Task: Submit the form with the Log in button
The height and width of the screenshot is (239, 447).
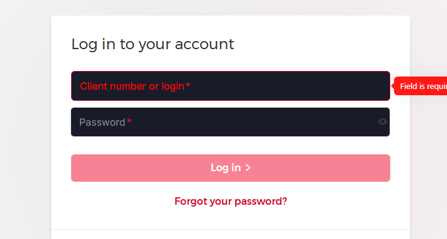Action: point(230,168)
